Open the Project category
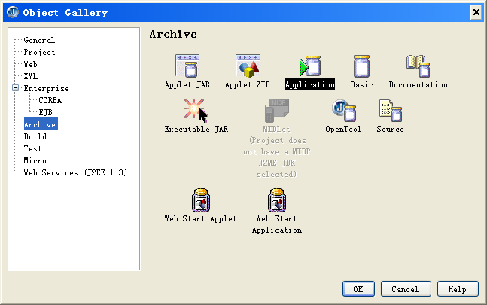The image size is (487, 305). pyautogui.click(x=39, y=52)
